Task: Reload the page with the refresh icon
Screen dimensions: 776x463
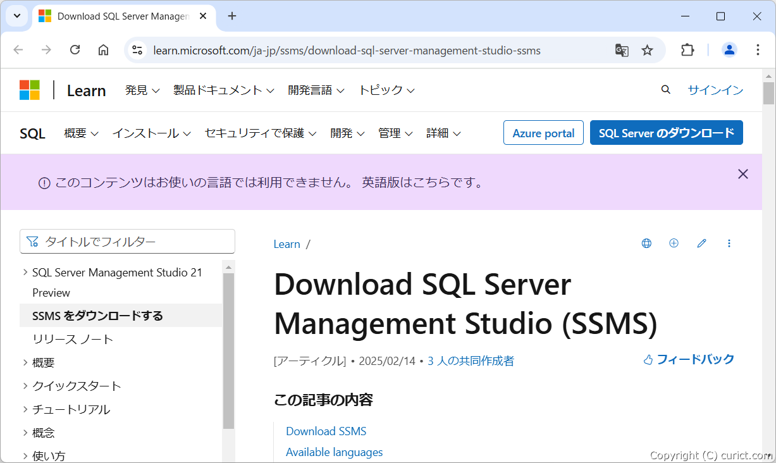Action: pyautogui.click(x=75, y=50)
